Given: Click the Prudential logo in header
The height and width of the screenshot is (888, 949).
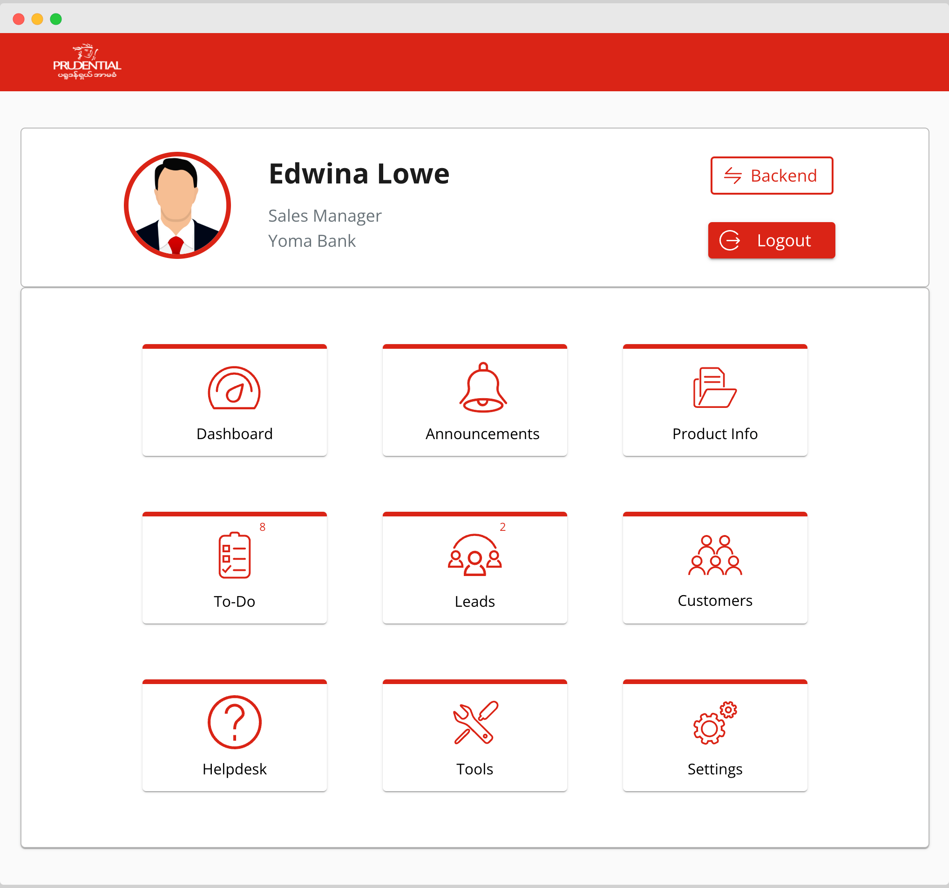Looking at the screenshot, I should pos(87,62).
